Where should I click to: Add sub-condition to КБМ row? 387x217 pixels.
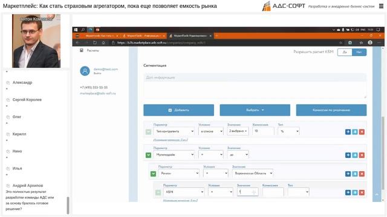[x=348, y=192]
